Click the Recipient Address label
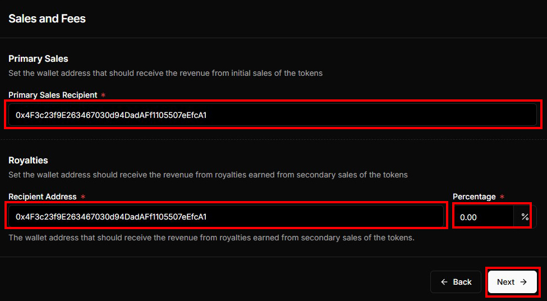547x301 pixels. point(43,197)
